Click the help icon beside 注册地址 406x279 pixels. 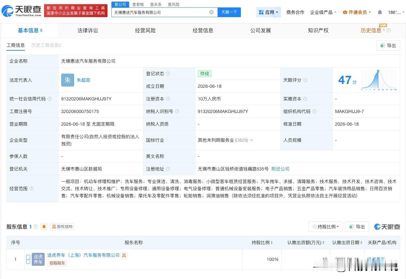tap(168, 169)
